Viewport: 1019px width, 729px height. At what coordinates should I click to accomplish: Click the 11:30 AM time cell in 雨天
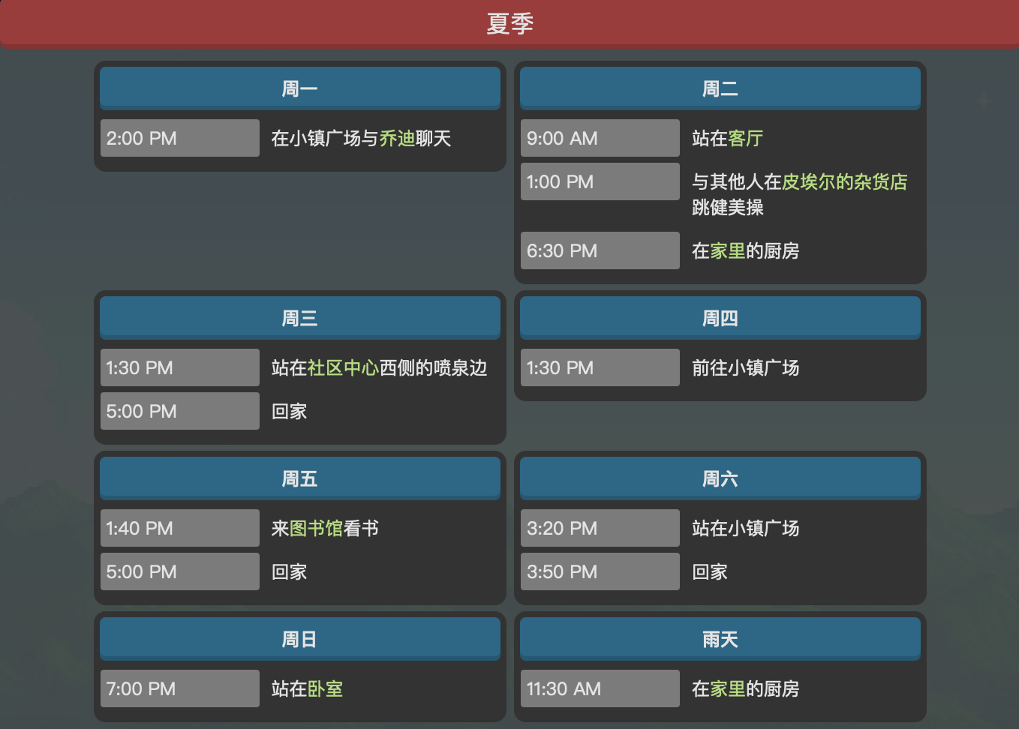(600, 688)
